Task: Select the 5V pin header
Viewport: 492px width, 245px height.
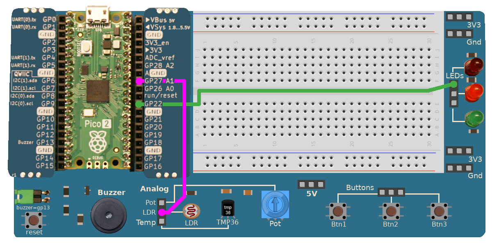Action: [311, 184]
